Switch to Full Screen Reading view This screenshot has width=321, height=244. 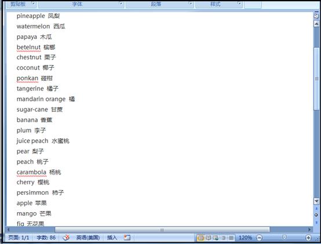click(209, 238)
